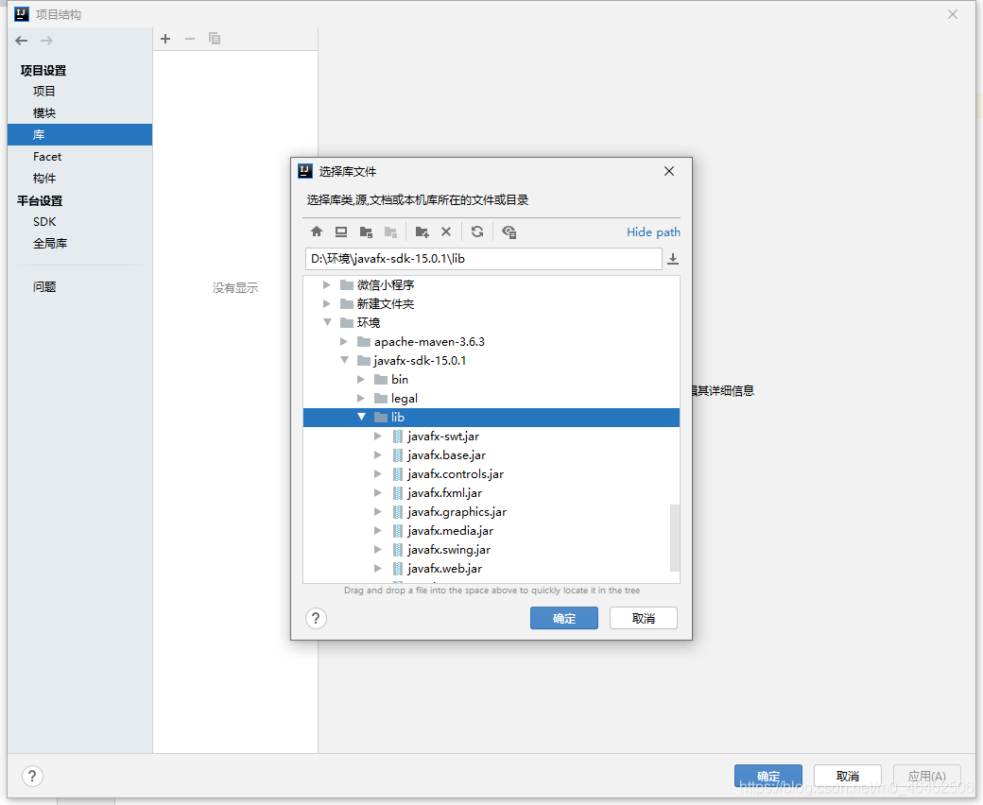Toggle show hidden files and directories icon
The image size is (983, 805).
click(x=509, y=231)
